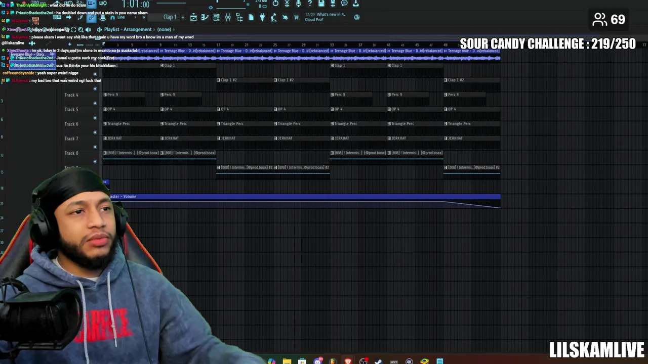Image resolution: width=648 pixels, height=364 pixels.
Task: Click the 1:01:00 time display
Action: [x=136, y=4]
